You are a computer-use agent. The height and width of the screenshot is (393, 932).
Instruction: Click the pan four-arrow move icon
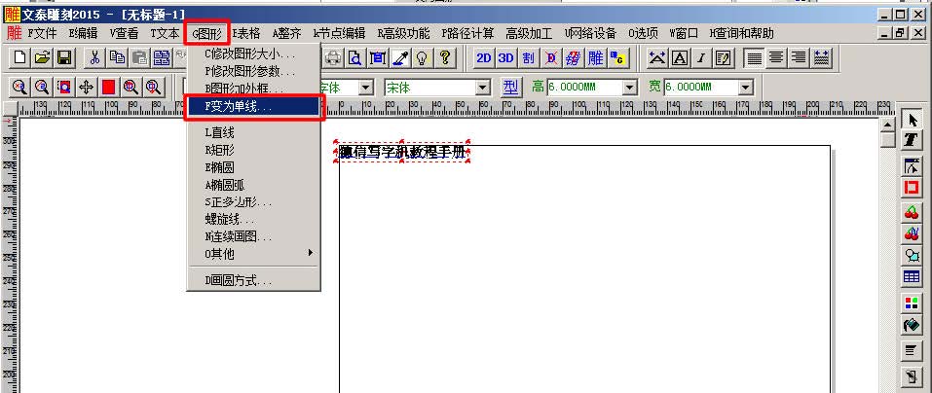click(x=86, y=88)
